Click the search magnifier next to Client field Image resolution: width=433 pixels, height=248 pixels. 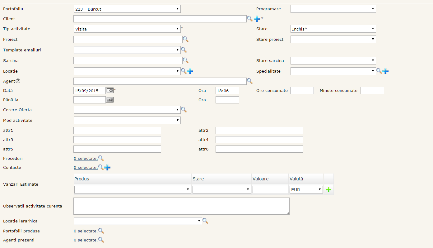coord(250,19)
